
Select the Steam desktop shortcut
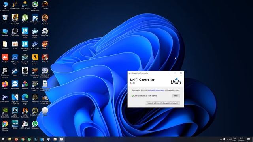[x=15, y=72]
